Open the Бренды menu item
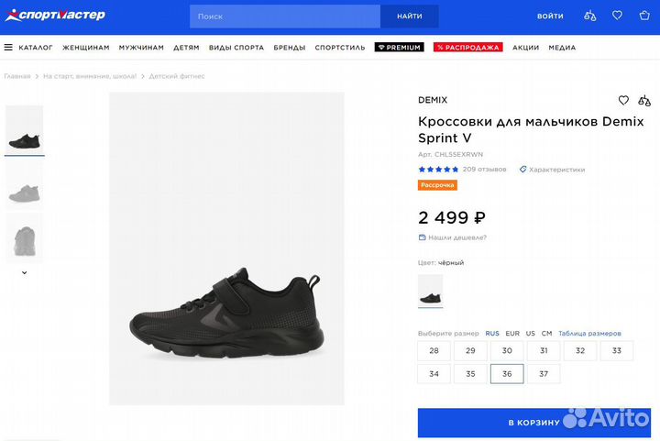Screen dimensions: 660x441 (289, 48)
